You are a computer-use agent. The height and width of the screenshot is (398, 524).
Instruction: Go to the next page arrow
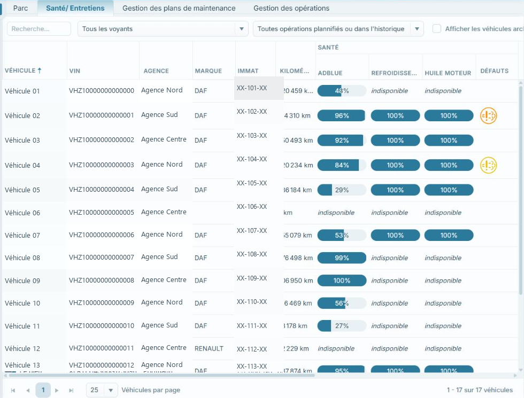click(57, 391)
